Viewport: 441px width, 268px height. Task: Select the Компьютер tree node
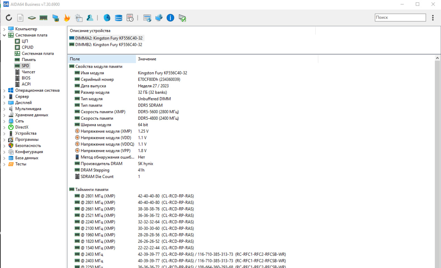pos(26,29)
